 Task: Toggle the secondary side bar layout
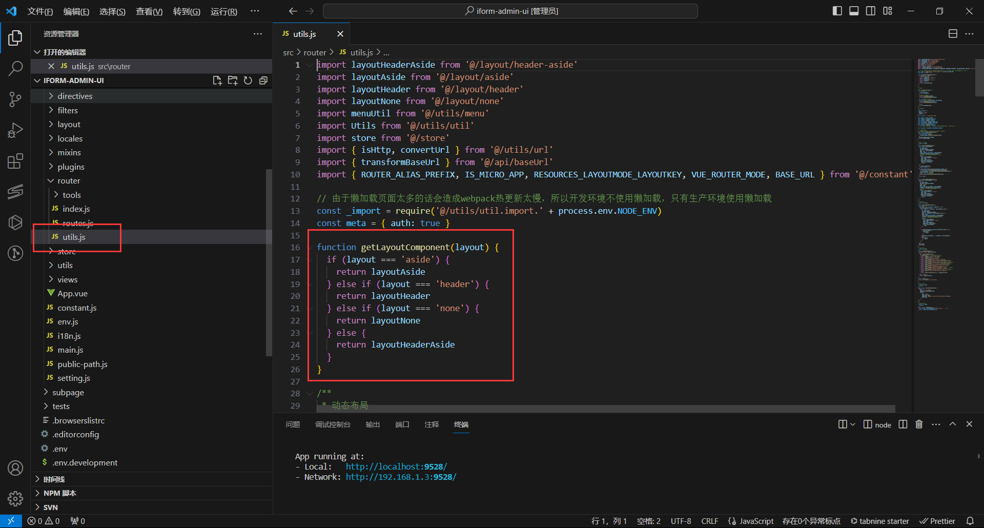[x=871, y=11]
